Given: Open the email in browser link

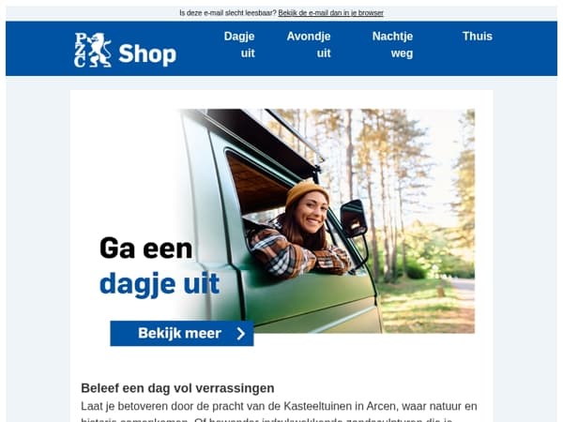Looking at the screenshot, I should point(330,13).
